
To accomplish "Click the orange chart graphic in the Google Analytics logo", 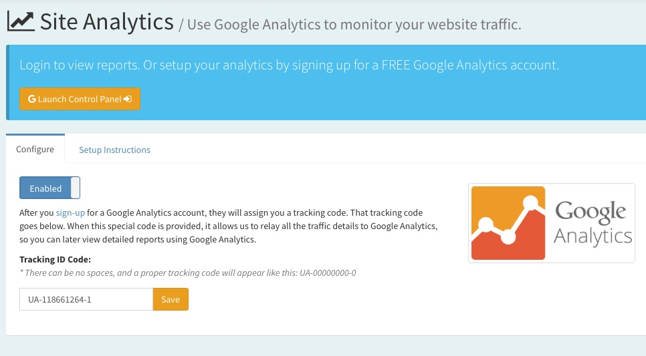I will point(508,223).
